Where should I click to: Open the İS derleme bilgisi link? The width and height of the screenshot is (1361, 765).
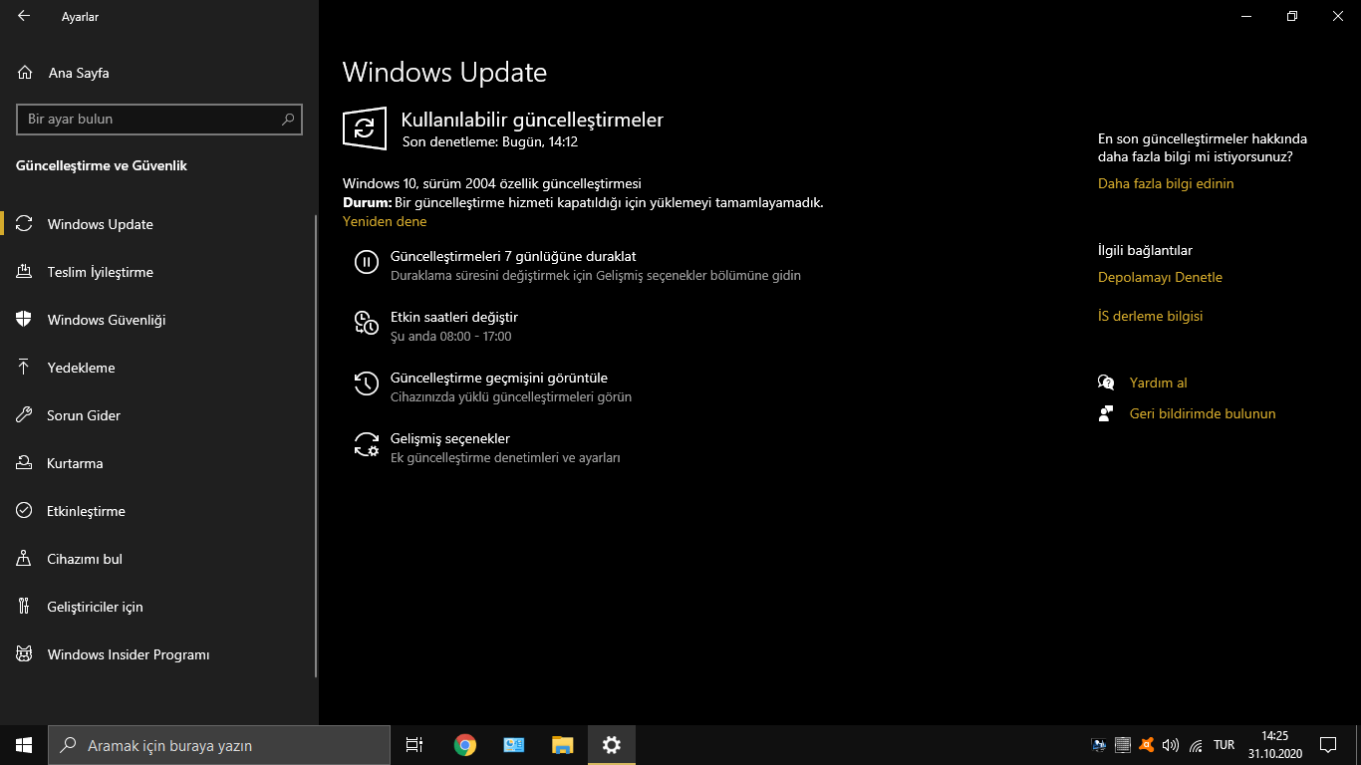click(1151, 316)
